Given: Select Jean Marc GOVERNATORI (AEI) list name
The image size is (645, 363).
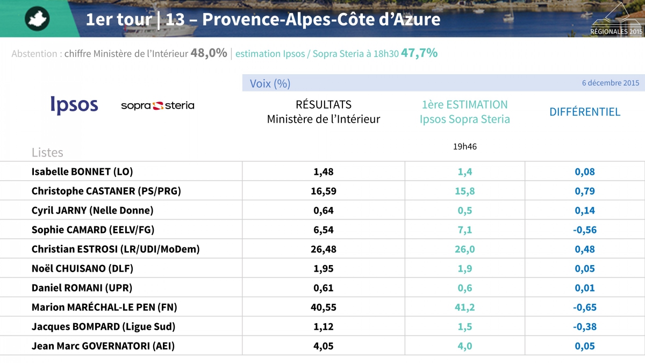Looking at the screenshot, I should 103,346.
